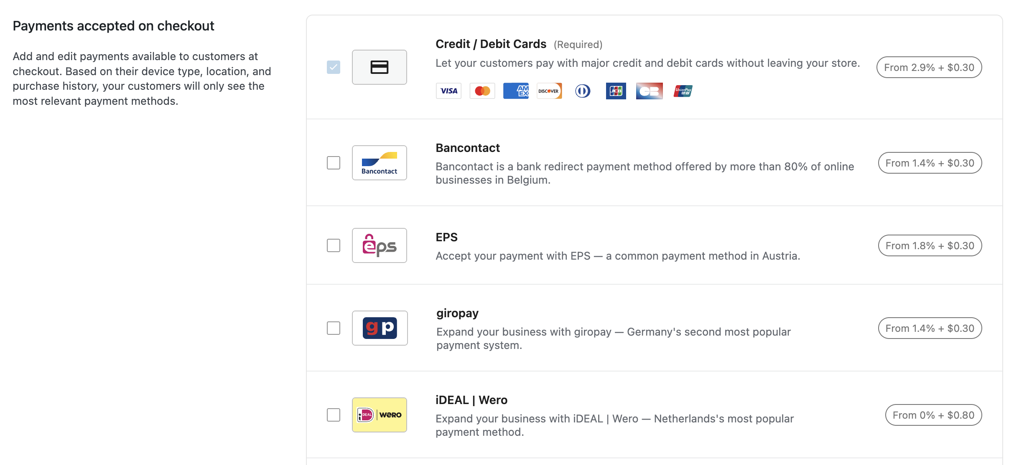This screenshot has width=1014, height=465.
Task: Click the iDEAL Wero logo tile
Action: pos(380,415)
